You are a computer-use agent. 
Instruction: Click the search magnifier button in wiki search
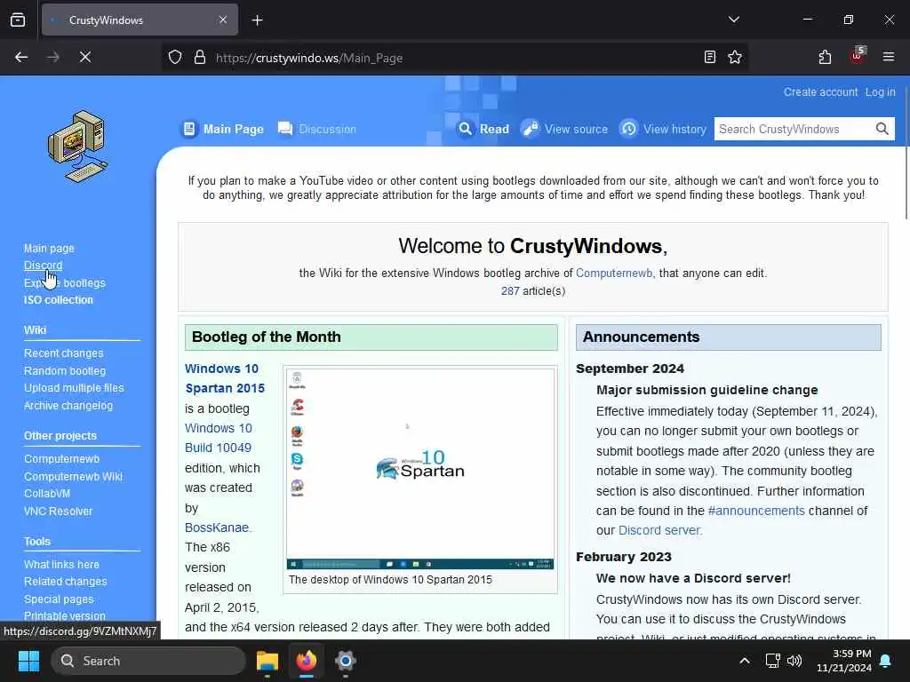coord(882,129)
